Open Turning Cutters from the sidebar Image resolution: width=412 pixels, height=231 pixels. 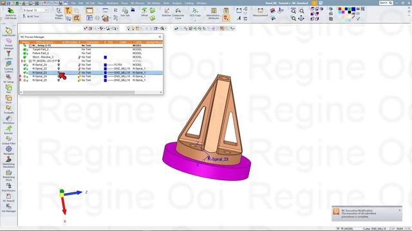click(x=8, y=67)
